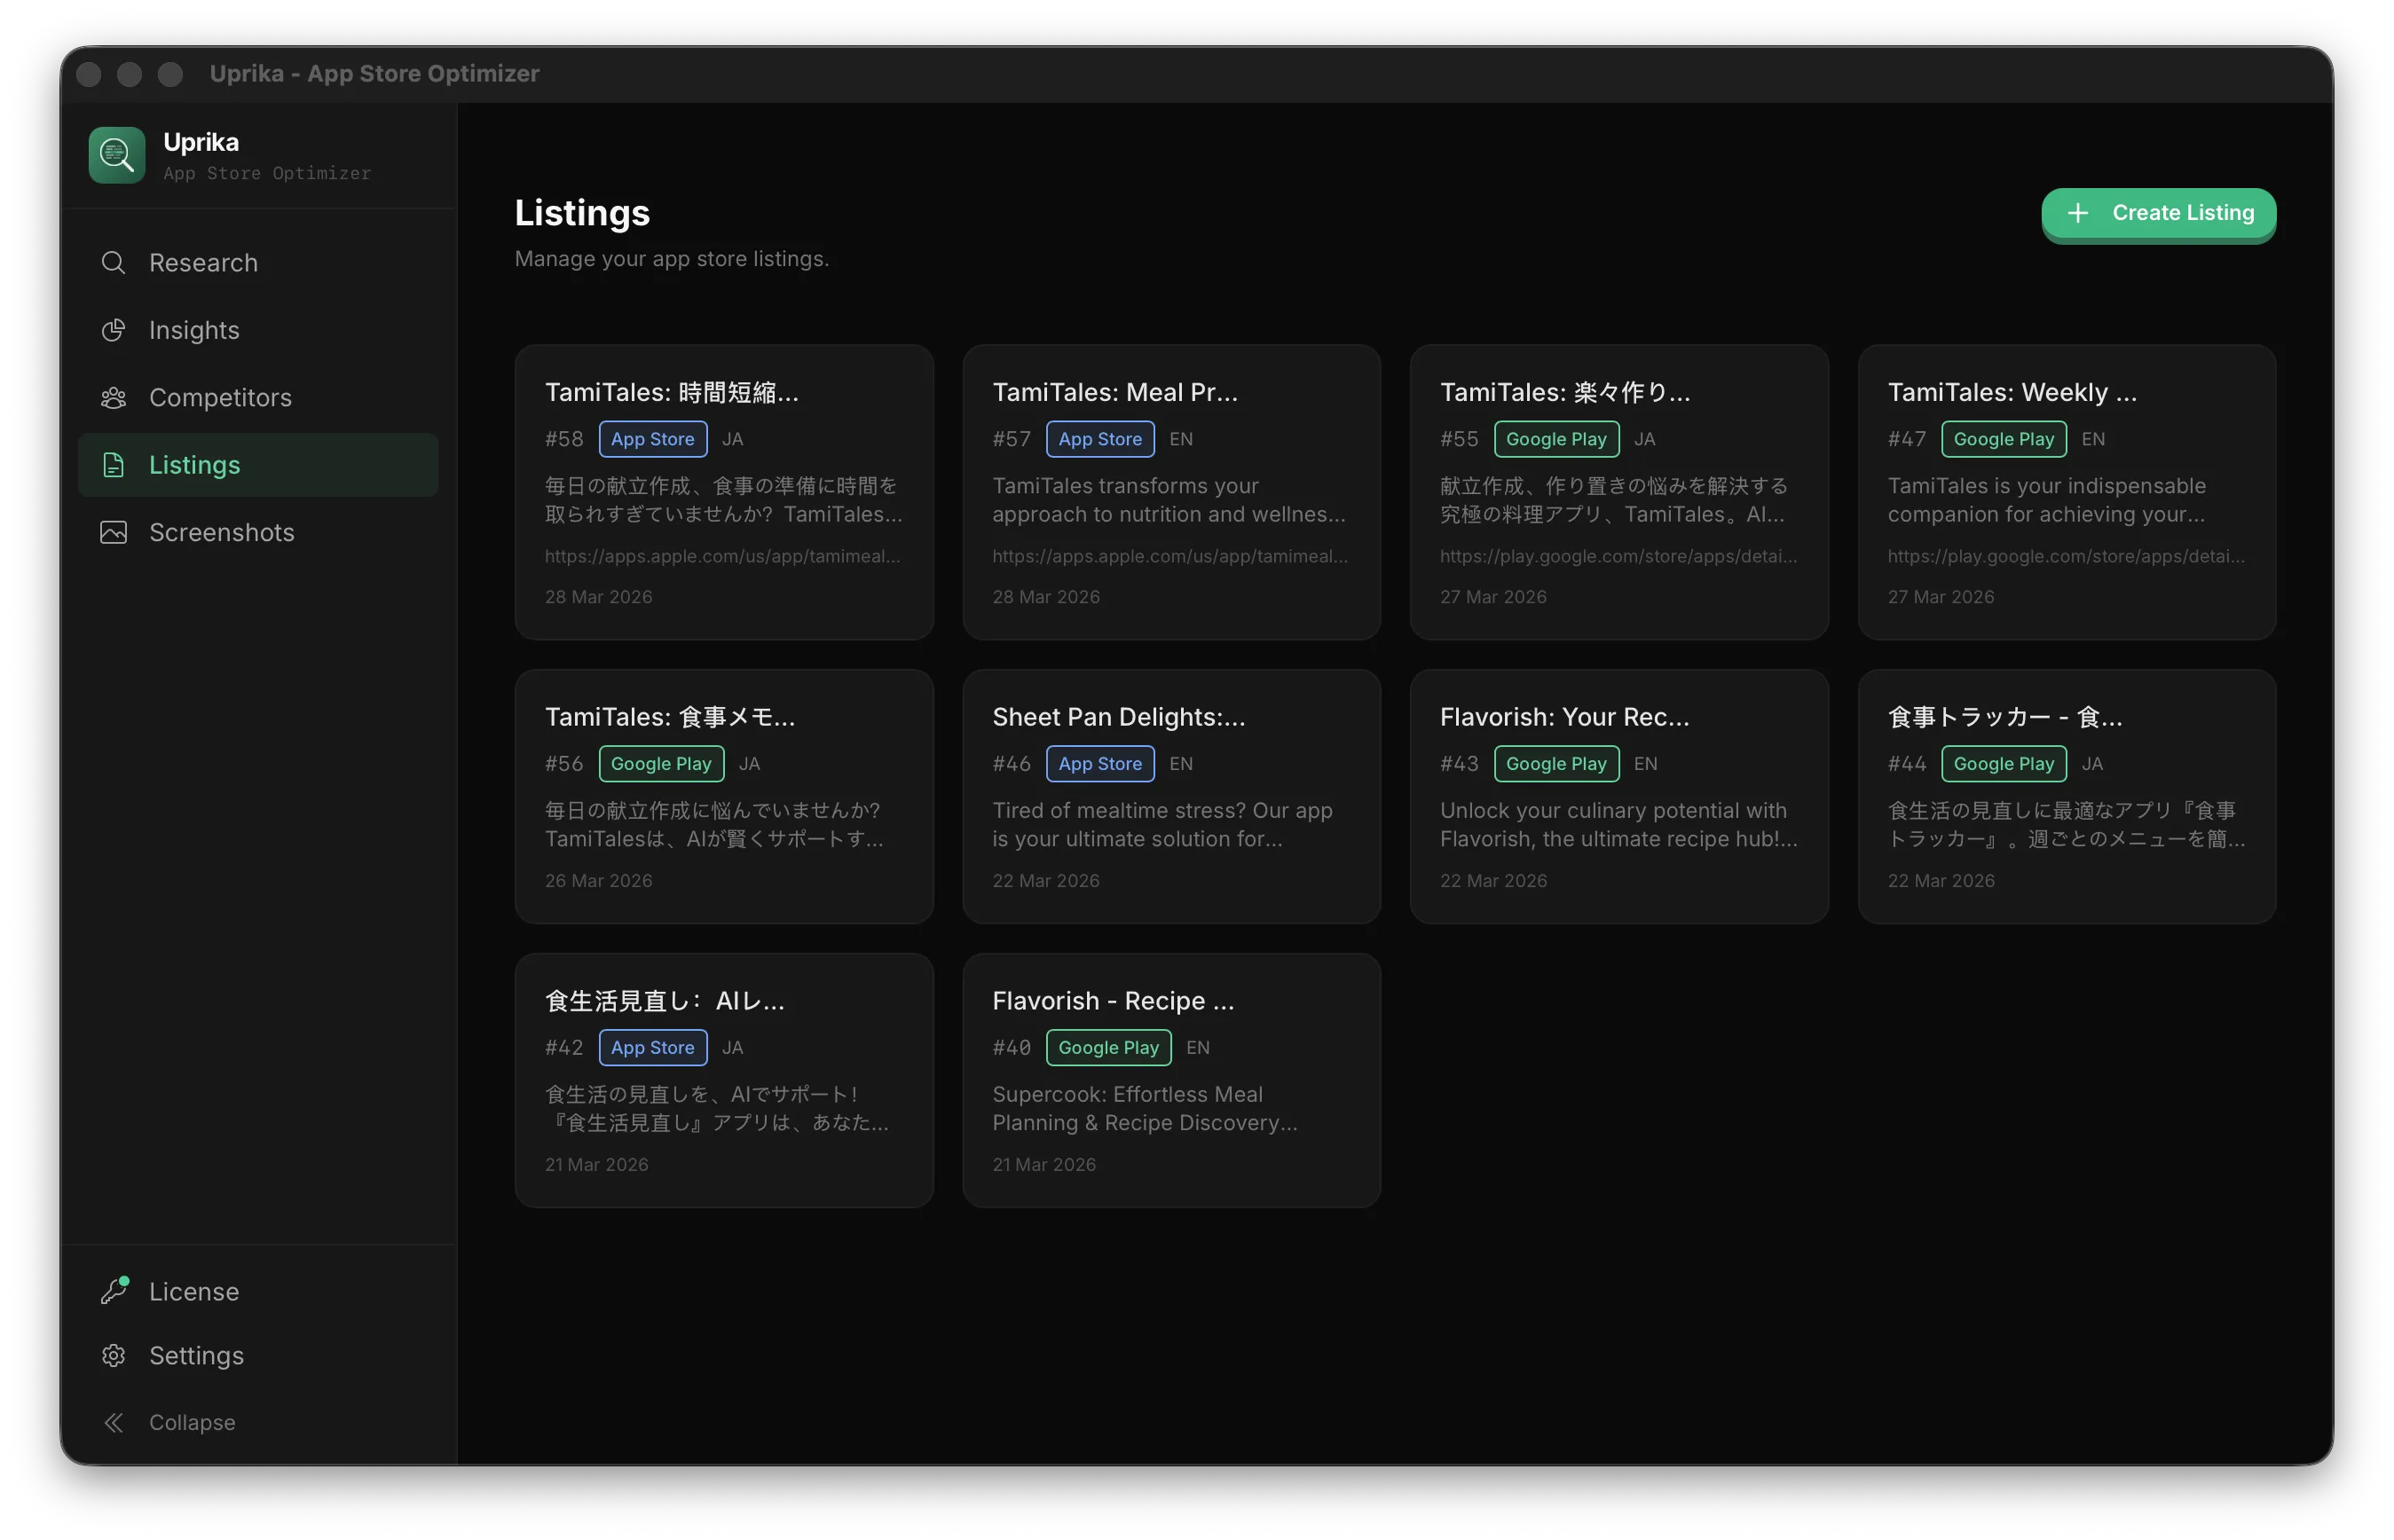Click the 26 Mar 2026 date
2394x1540 pixels.
[598, 881]
